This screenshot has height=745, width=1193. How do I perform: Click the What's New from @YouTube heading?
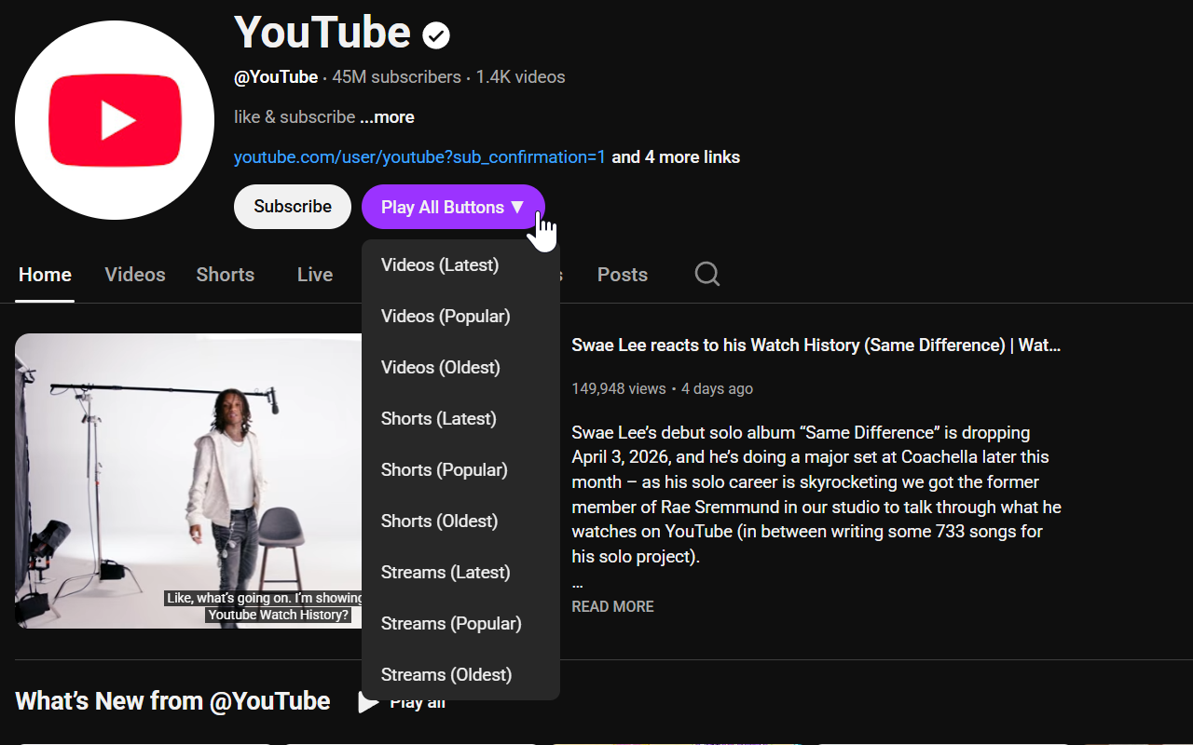pyautogui.click(x=172, y=701)
